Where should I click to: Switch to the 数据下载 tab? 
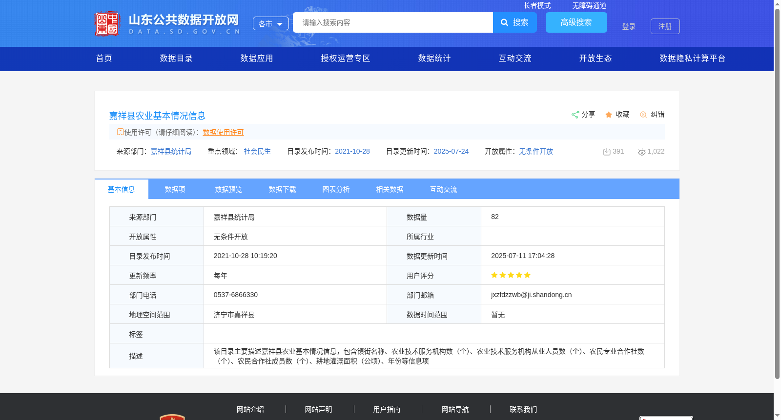(283, 189)
